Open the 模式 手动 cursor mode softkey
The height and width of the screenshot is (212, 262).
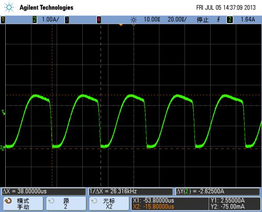click(x=23, y=204)
